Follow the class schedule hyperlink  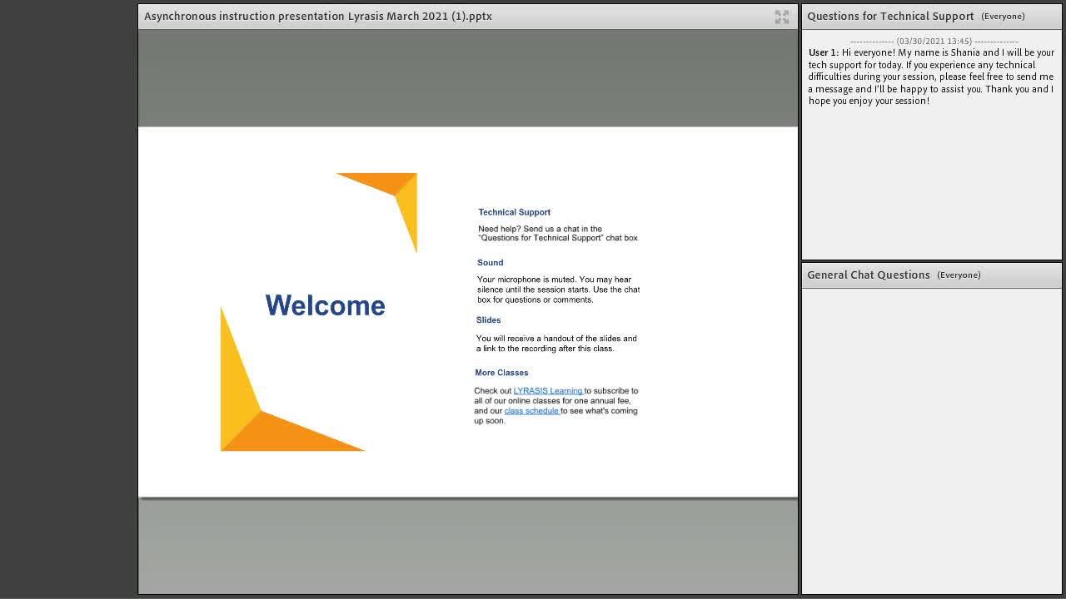point(531,411)
